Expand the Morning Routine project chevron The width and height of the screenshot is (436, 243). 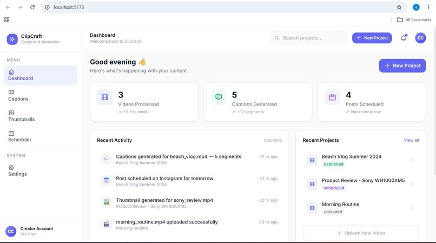pos(412,208)
